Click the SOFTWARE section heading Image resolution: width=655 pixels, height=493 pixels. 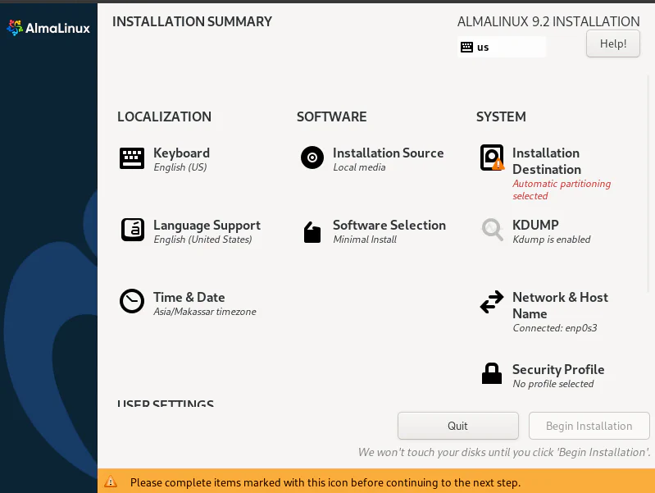pyautogui.click(x=332, y=116)
